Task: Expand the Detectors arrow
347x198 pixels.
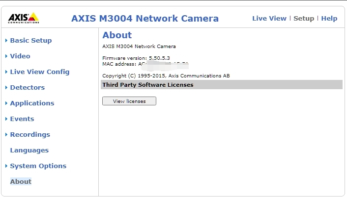Action: pyautogui.click(x=6, y=87)
